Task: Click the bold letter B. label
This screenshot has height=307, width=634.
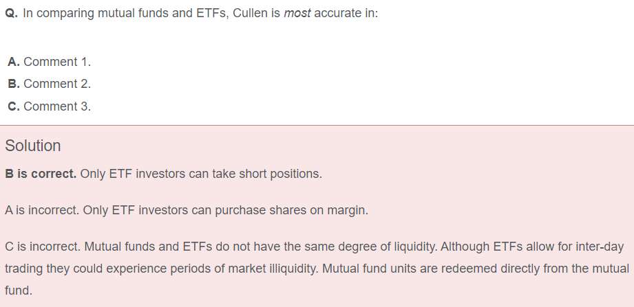Action: (14, 84)
